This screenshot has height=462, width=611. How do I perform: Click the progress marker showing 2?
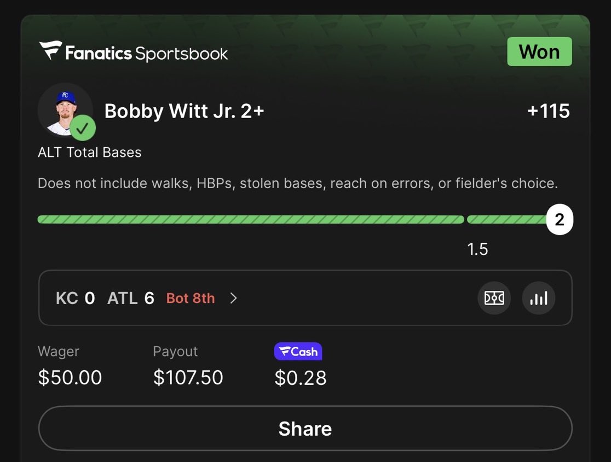coord(559,220)
